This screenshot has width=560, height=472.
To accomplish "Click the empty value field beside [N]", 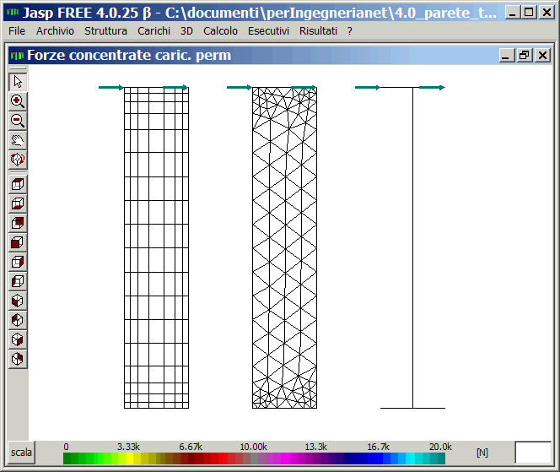I will (532, 453).
